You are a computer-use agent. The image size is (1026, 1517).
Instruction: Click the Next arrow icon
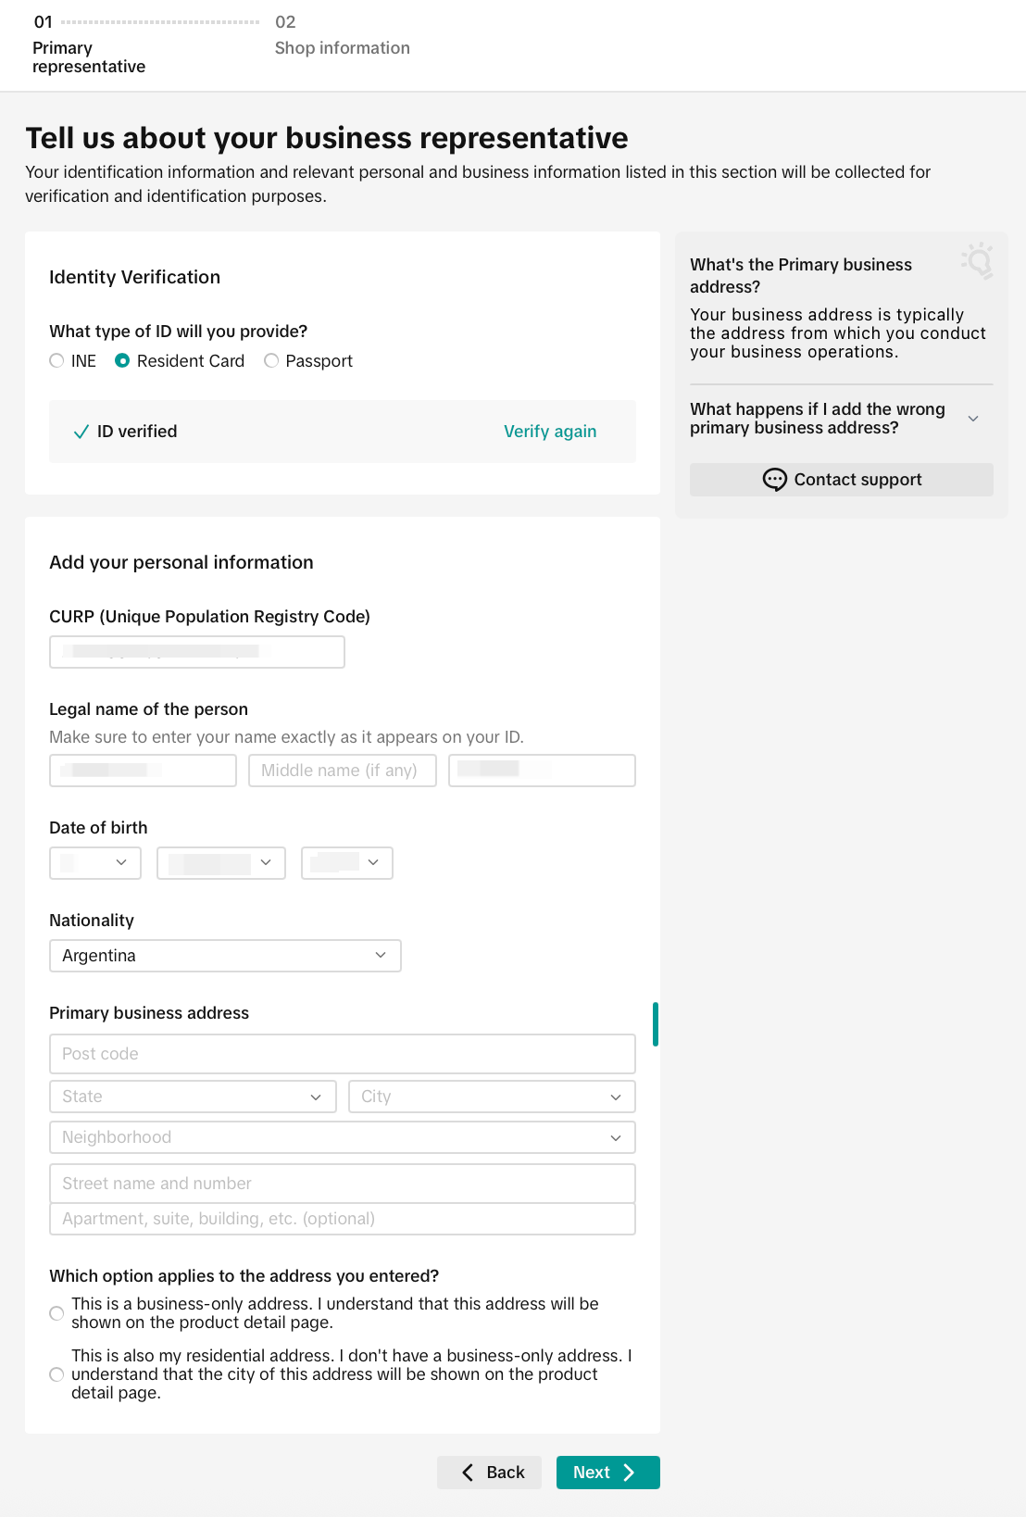tap(629, 1473)
